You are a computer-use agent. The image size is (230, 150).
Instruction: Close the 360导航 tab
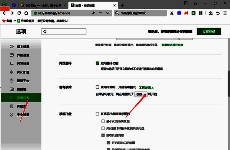coord(64,5)
